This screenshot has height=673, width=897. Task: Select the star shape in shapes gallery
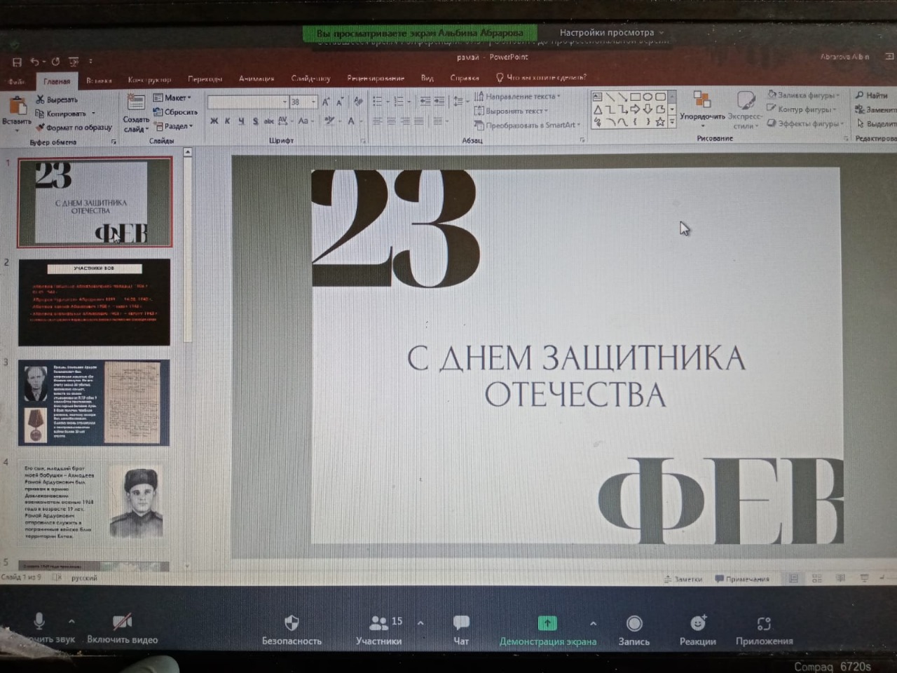pyautogui.click(x=659, y=122)
